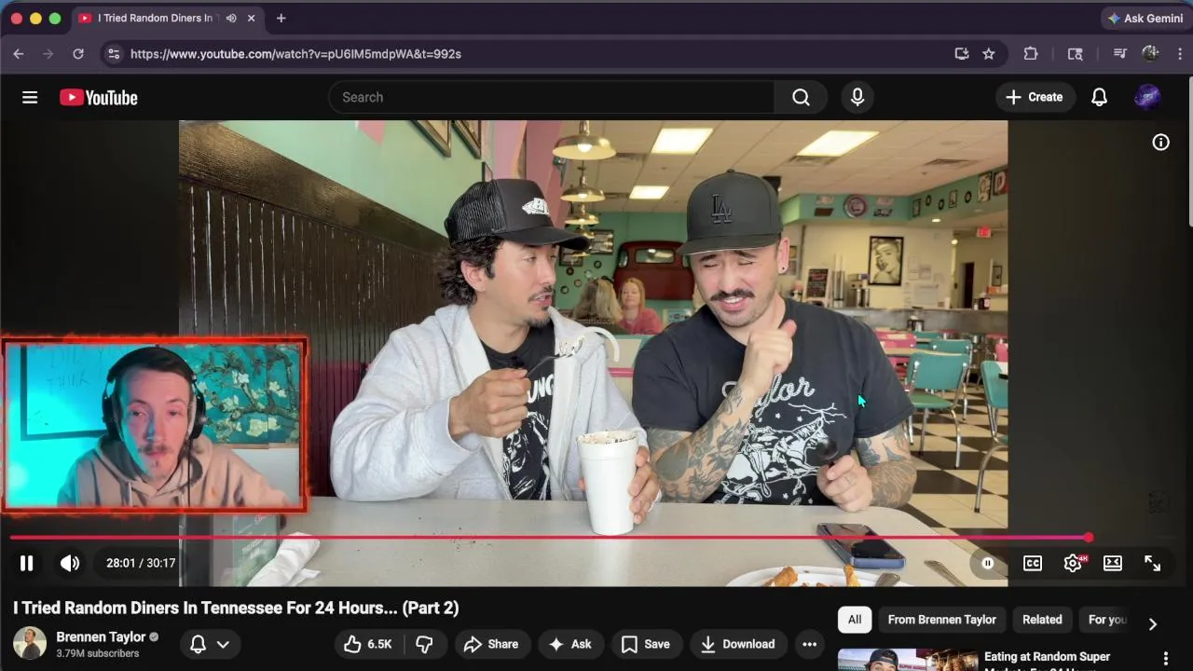Click the streamer webcam overlay in video
This screenshot has height=671, width=1193.
pos(155,425)
